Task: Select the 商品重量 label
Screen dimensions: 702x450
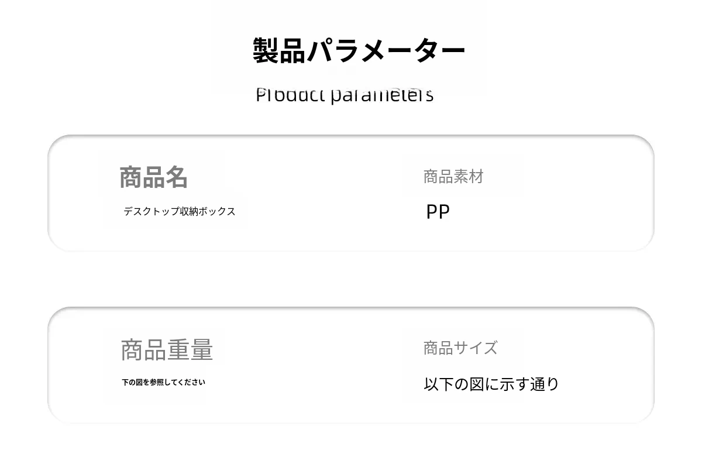Action: point(167,350)
